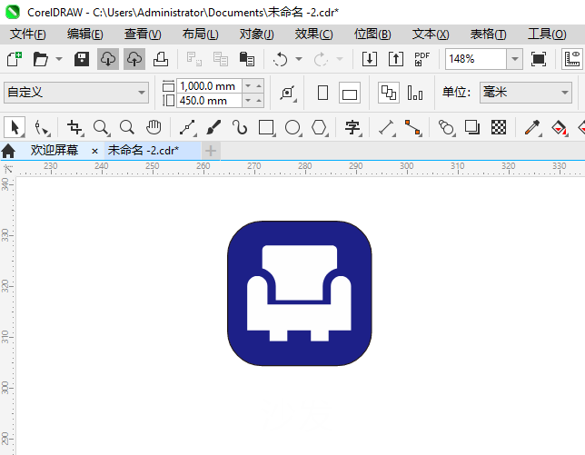Toggle the Show rulers icon
Screen dimensions: 585x455
point(572,59)
